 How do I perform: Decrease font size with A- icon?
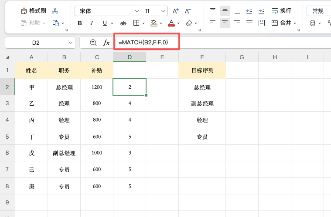[188, 11]
